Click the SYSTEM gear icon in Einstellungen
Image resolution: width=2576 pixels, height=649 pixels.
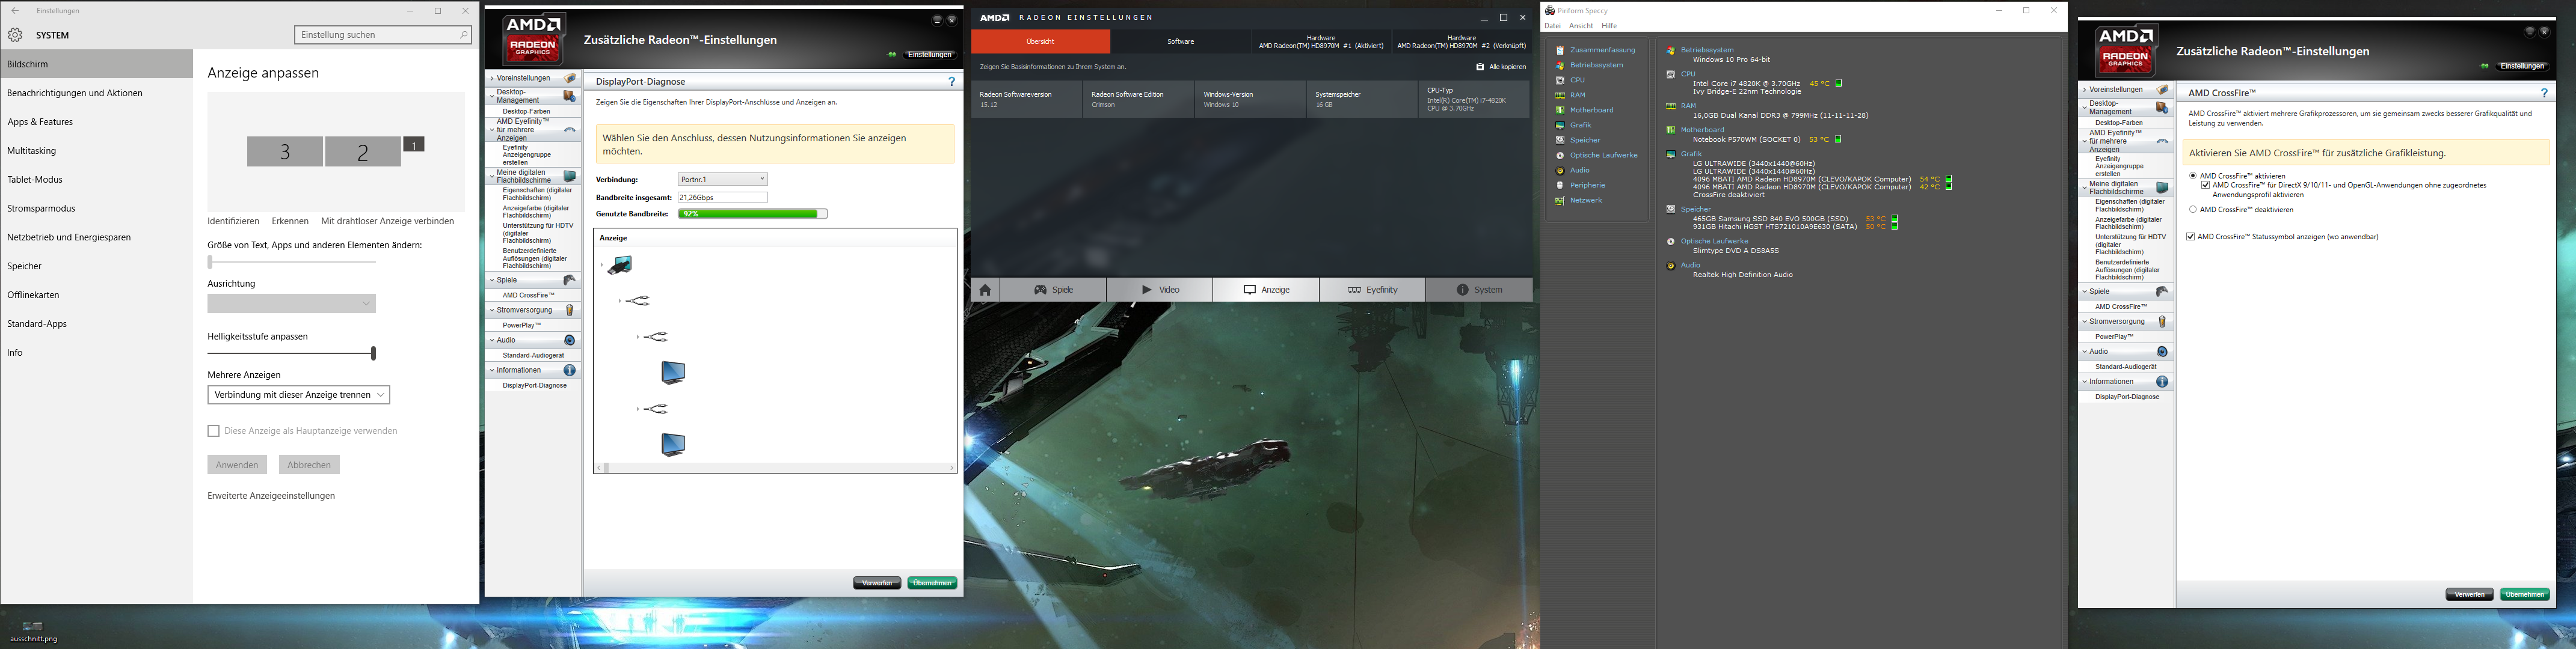tap(15, 35)
